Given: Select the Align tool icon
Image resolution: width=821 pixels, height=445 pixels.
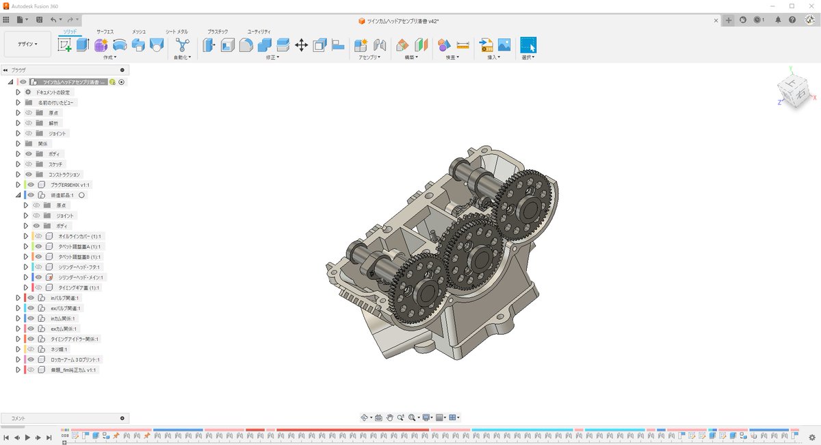Looking at the screenshot, I should [x=338, y=45].
